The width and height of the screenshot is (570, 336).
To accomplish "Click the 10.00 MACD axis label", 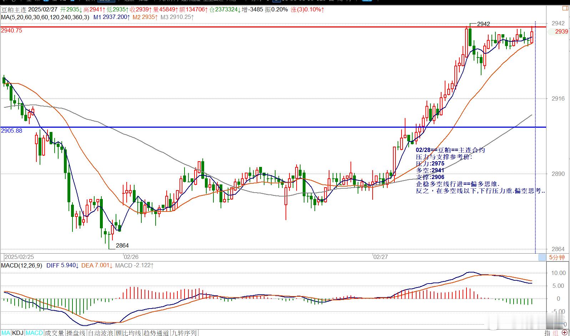I will 559,273.
